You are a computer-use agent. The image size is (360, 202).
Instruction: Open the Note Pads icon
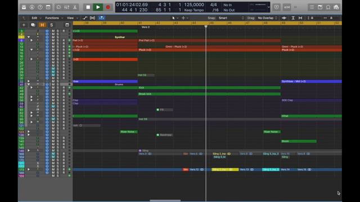click(320, 7)
